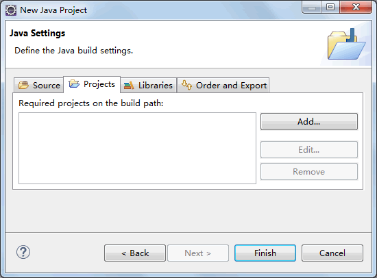Click the books icon on the Libraries tab
This screenshot has width=377, height=278.
[x=129, y=86]
